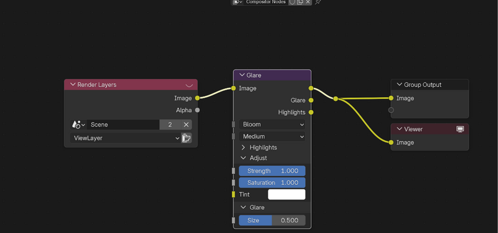Click the Alpha output label
Screen dimensions: 498x233
tap(184, 110)
